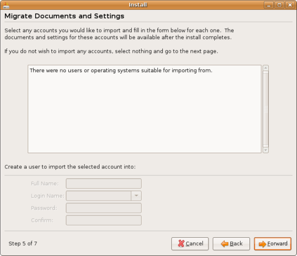
Task: Click the Confirm password field
Action: tap(103, 220)
